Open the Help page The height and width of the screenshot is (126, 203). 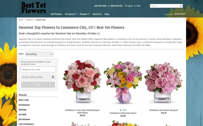tap(107, 14)
